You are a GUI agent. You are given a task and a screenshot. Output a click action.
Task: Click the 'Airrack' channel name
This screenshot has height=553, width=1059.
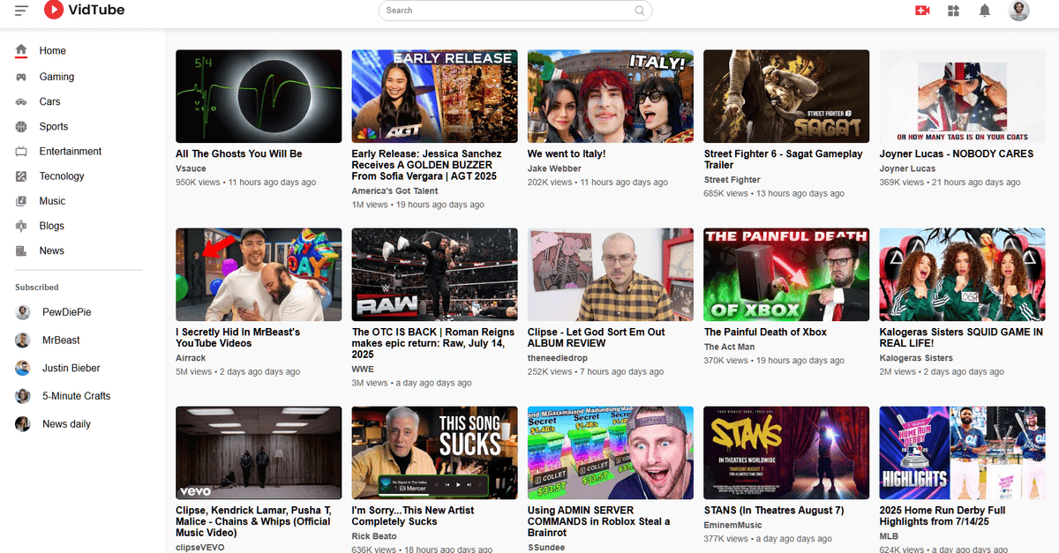click(191, 358)
